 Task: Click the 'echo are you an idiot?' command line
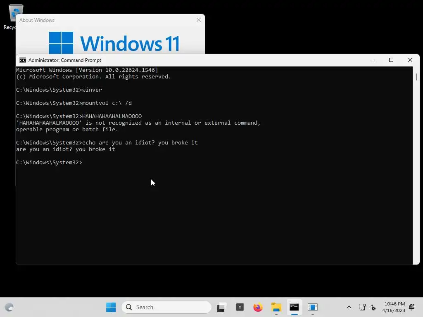[107, 142]
